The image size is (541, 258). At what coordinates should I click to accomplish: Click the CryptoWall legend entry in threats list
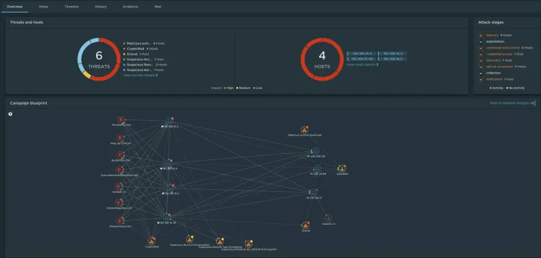click(141, 49)
